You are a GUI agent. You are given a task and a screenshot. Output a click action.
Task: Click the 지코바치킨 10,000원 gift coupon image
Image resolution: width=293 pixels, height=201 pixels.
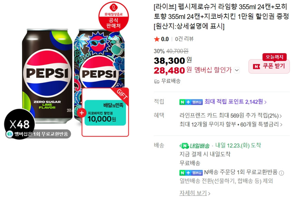pos(105,112)
